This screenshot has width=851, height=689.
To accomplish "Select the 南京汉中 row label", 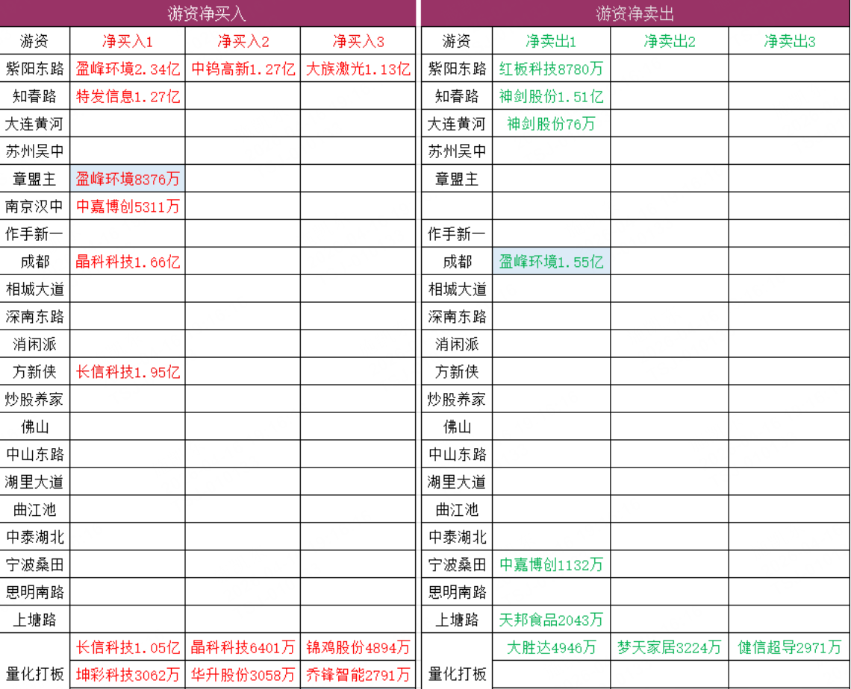I will coord(35,207).
